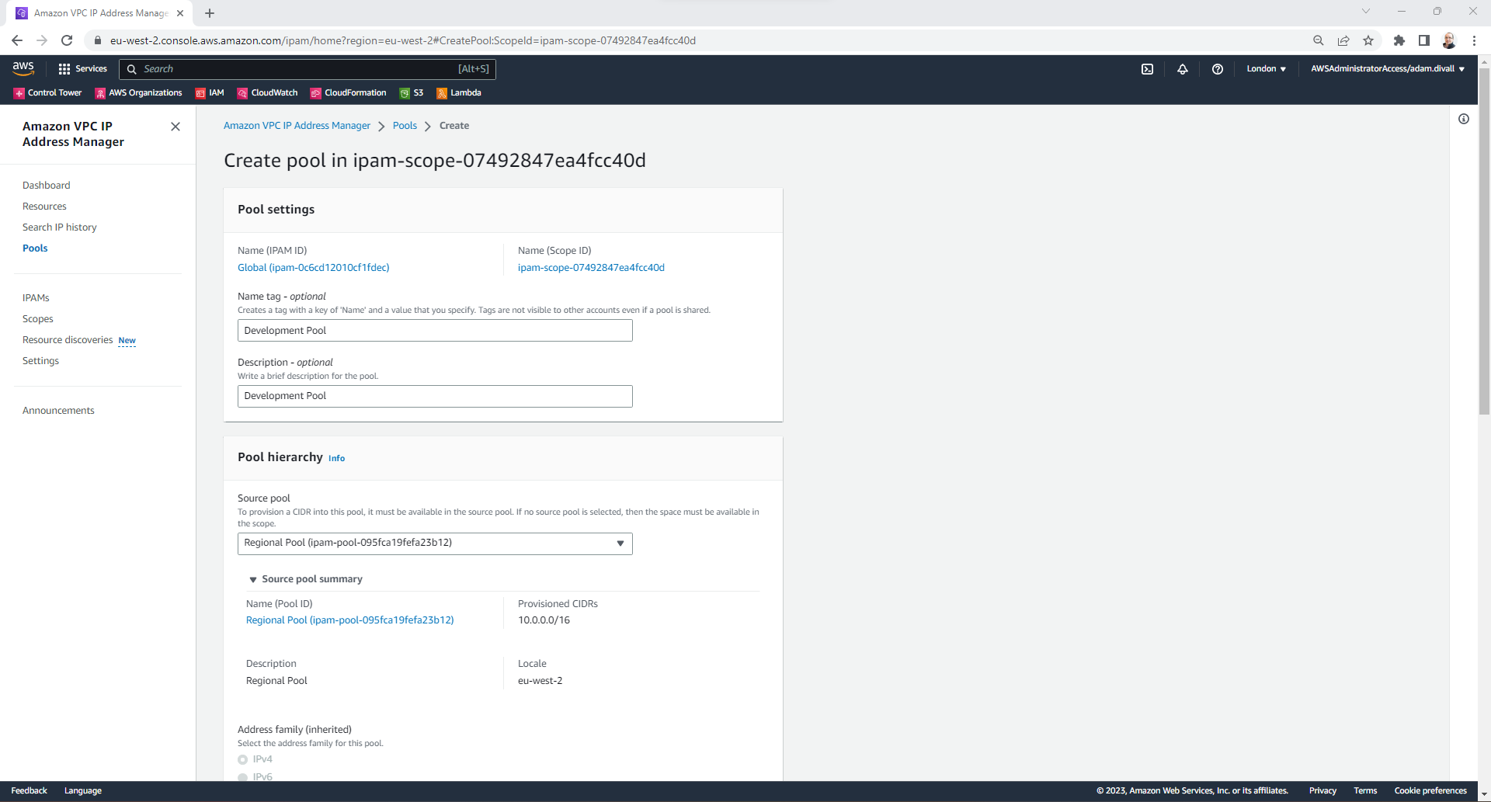Open S3 shortcut in favorites bar

coord(412,93)
